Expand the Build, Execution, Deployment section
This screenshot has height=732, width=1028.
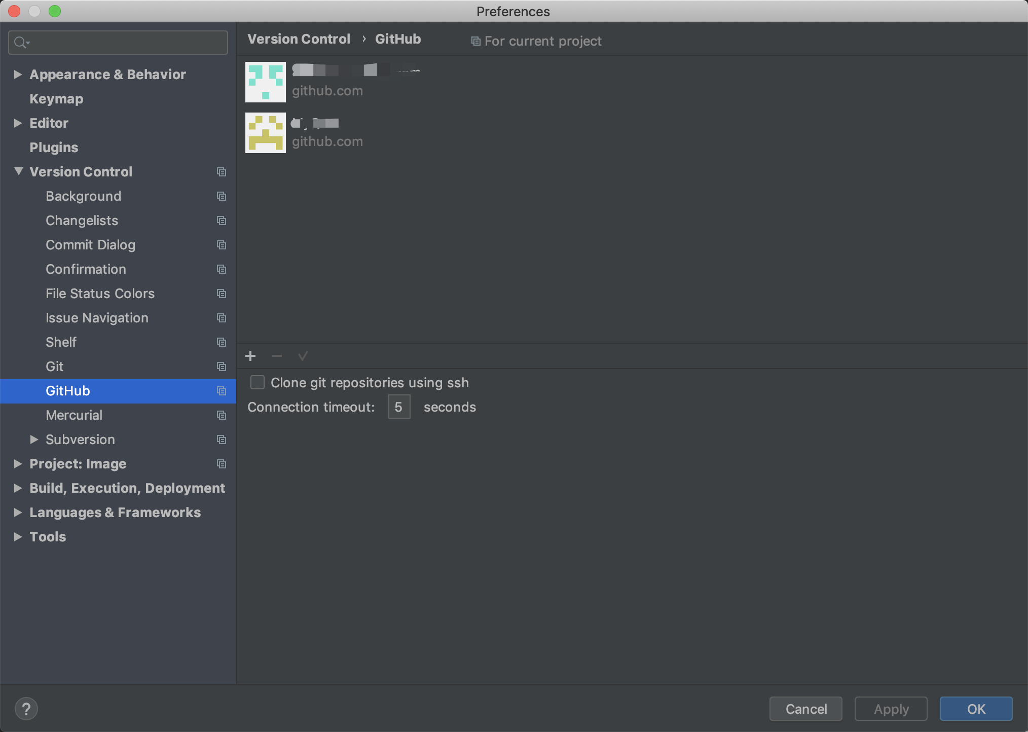click(17, 488)
